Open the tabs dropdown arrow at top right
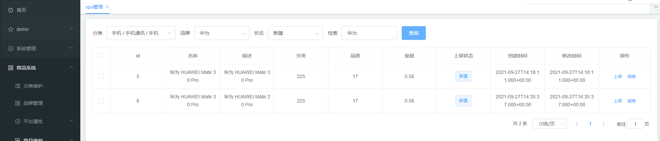Viewport: 660px width, 141px height. point(656,7)
